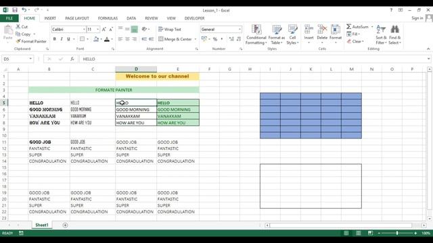The width and height of the screenshot is (433, 243).
Task: Toggle left text alignment
Action: (x=120, y=39)
